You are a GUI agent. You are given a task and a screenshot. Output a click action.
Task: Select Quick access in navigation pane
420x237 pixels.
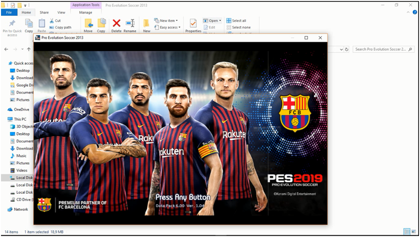point(21,63)
